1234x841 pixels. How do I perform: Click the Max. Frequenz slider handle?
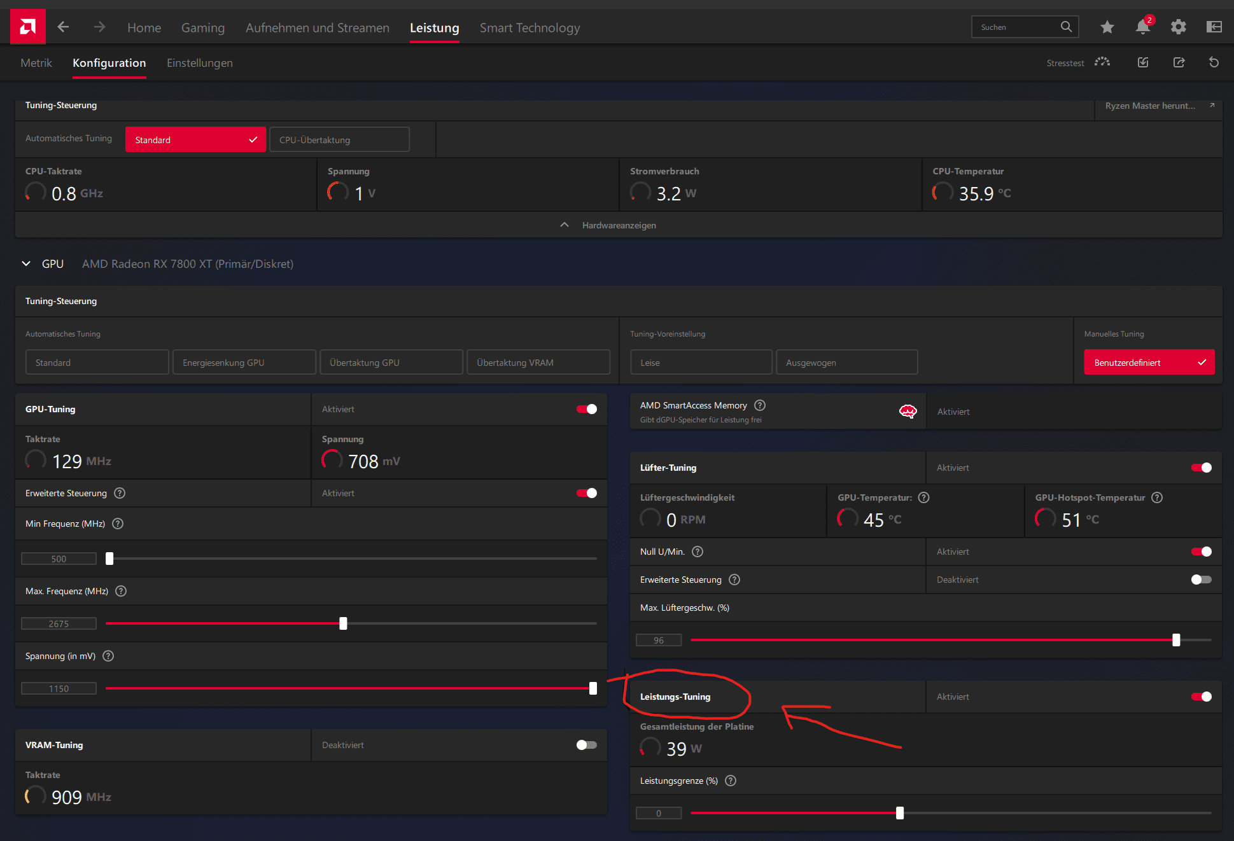(x=343, y=623)
